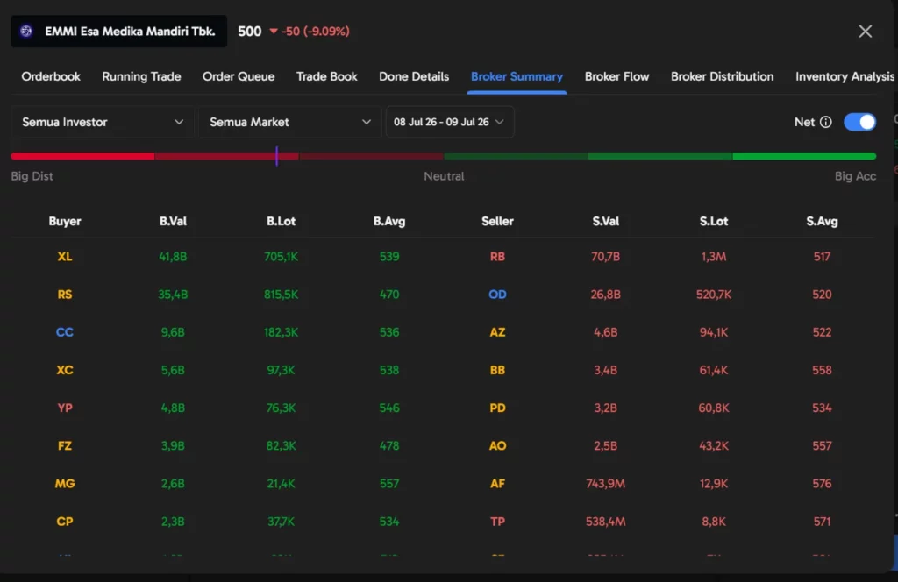The image size is (898, 582).
Task: Open the Semua Investor dropdown
Action: 103,122
